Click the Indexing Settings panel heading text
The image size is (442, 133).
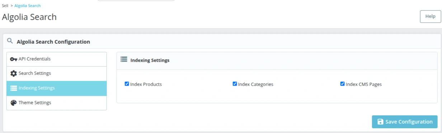[150, 60]
